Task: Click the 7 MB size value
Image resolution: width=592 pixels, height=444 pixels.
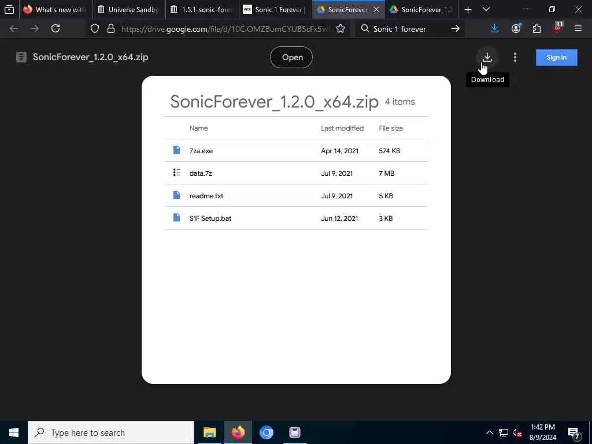Action: (x=387, y=173)
